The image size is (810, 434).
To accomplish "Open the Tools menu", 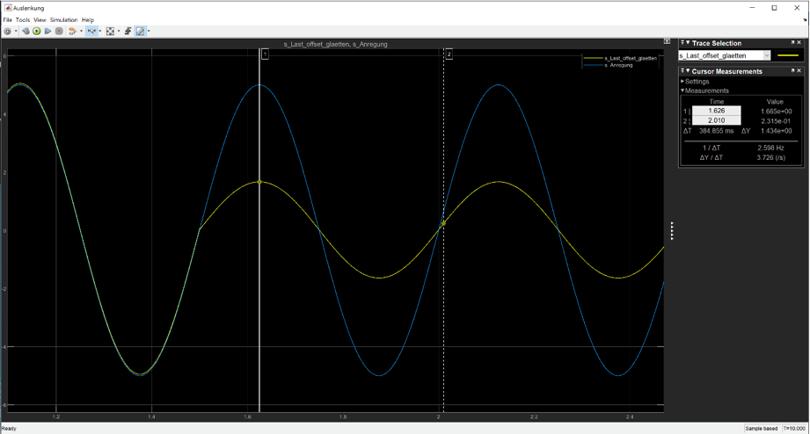I will pos(22,19).
